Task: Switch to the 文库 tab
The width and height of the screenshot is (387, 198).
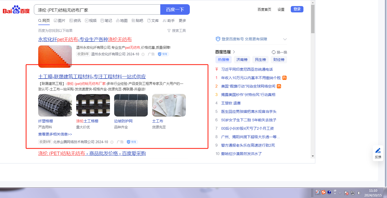Action: 153,21
